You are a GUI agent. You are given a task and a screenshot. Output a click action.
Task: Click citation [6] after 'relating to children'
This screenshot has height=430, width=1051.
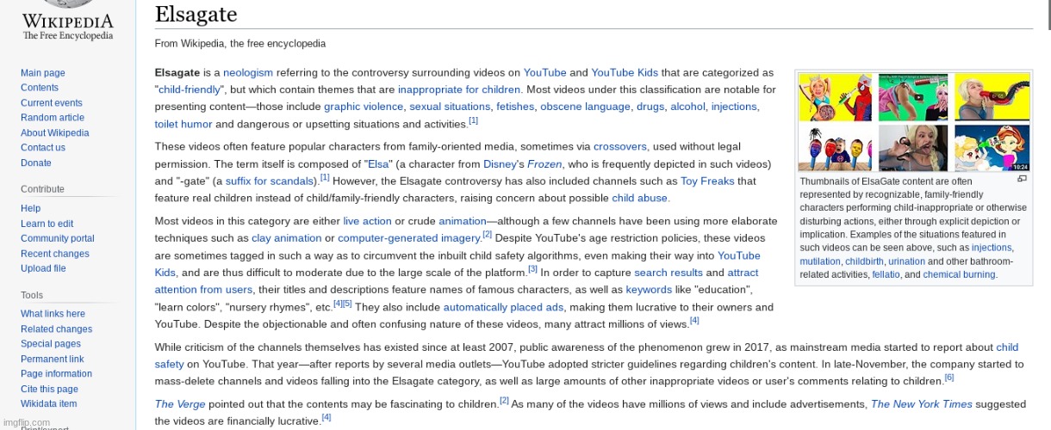pyautogui.click(x=948, y=378)
